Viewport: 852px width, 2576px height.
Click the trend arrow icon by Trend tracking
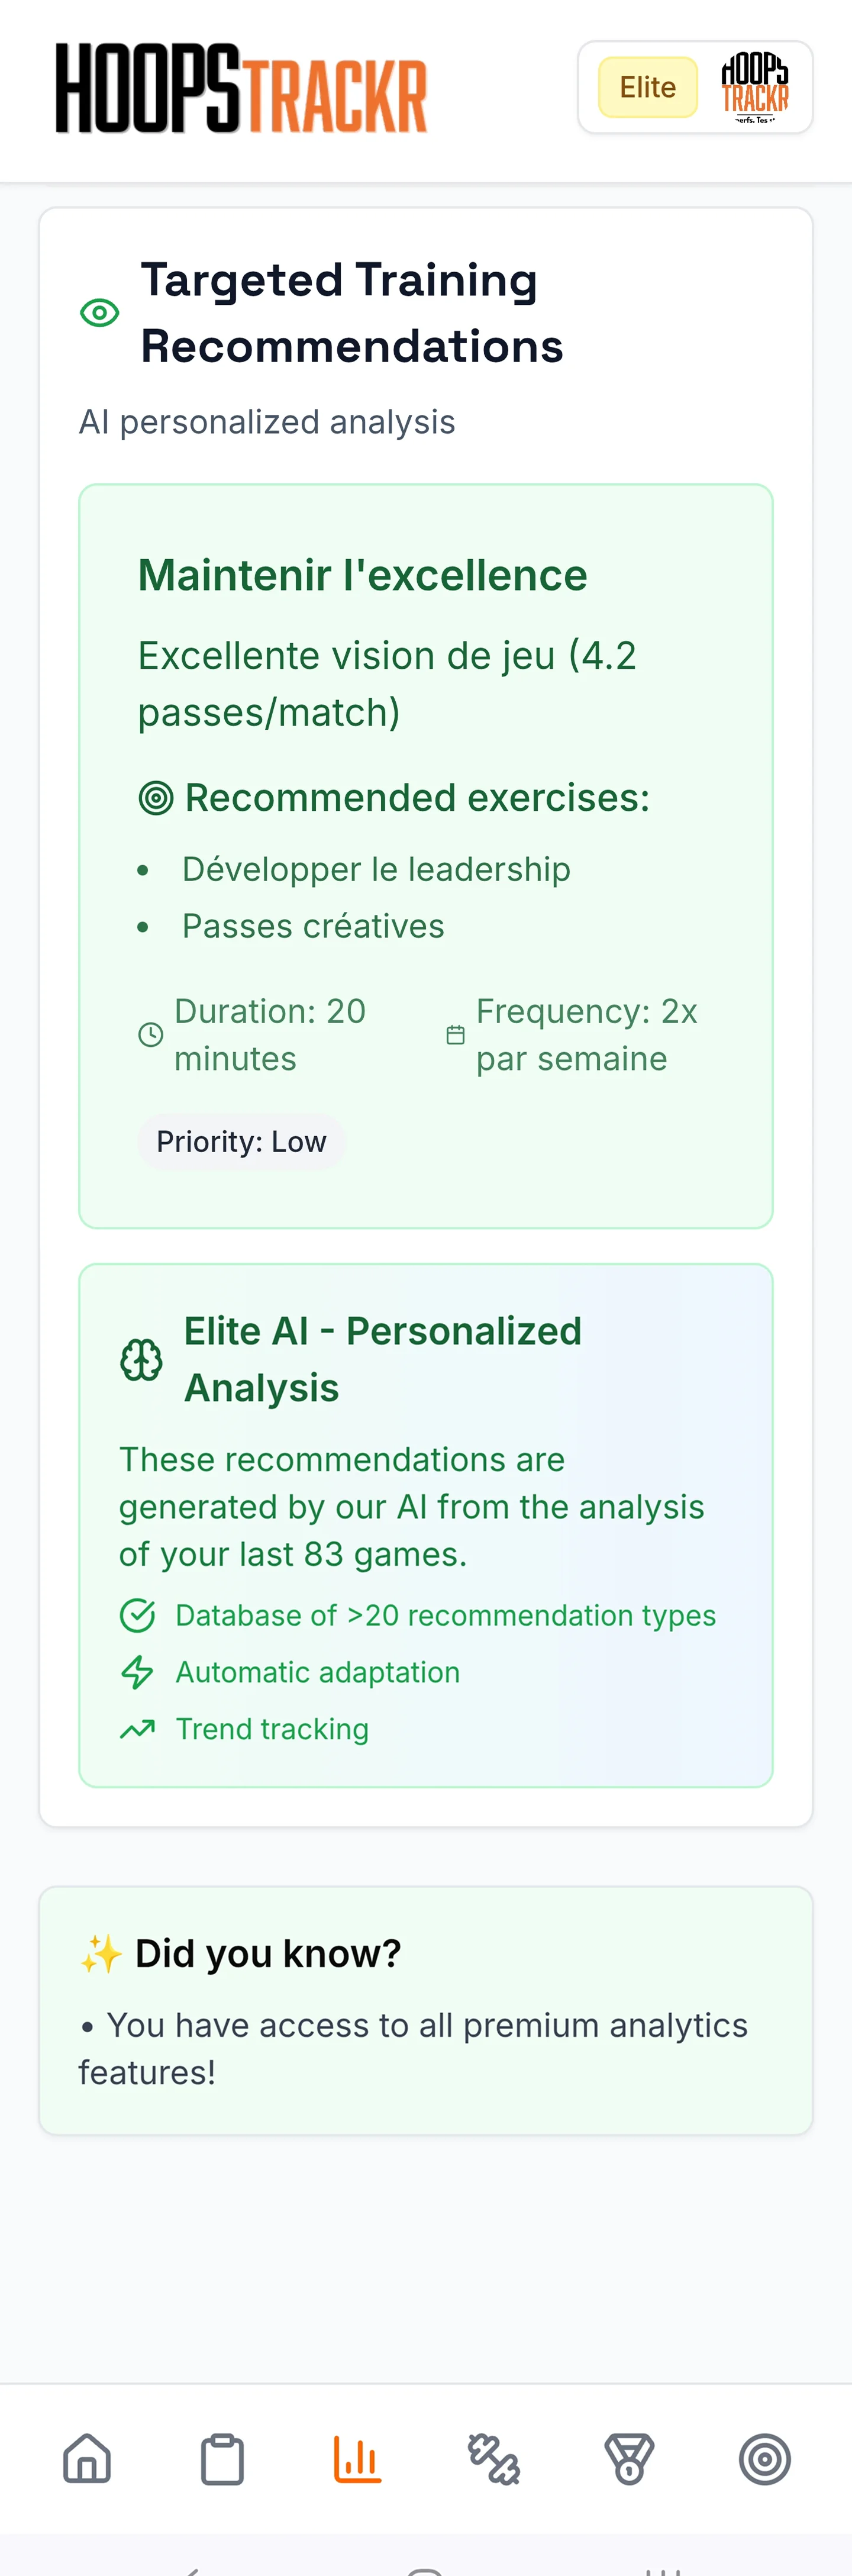137,1729
